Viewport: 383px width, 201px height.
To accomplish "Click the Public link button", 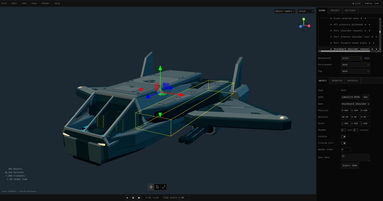I will click(372, 4).
